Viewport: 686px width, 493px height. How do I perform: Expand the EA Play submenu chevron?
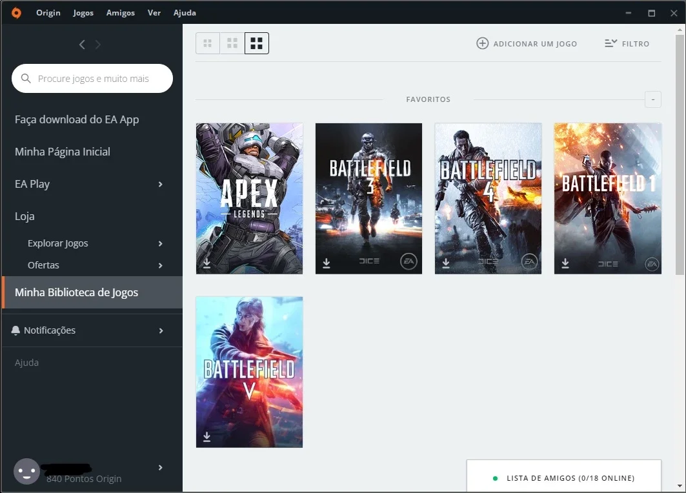(161, 184)
